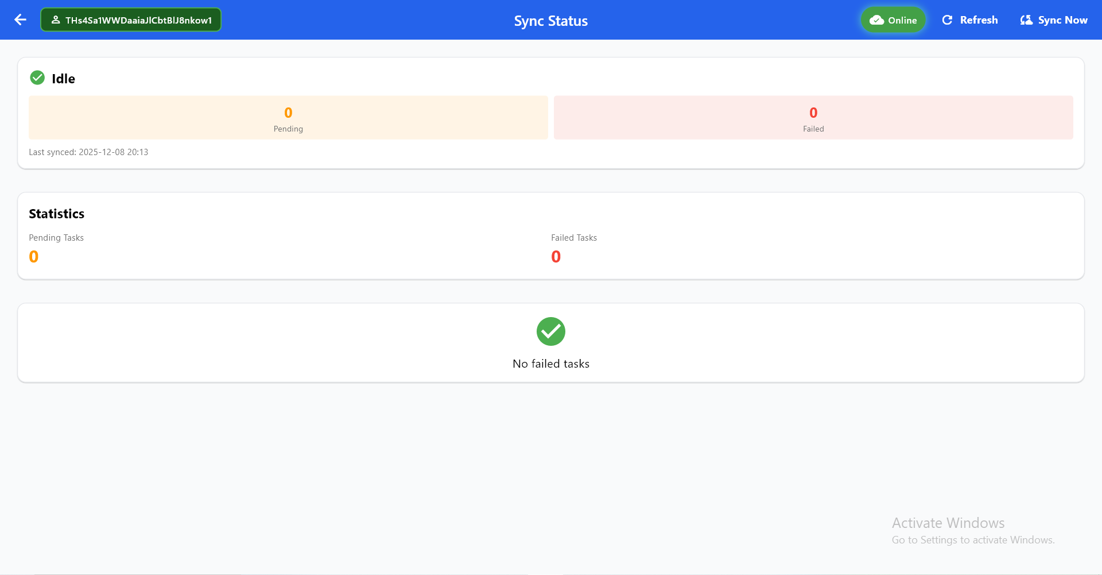Click the Pending Tasks label in Statistics
Viewport: 1102px width, 575px height.
coord(56,238)
